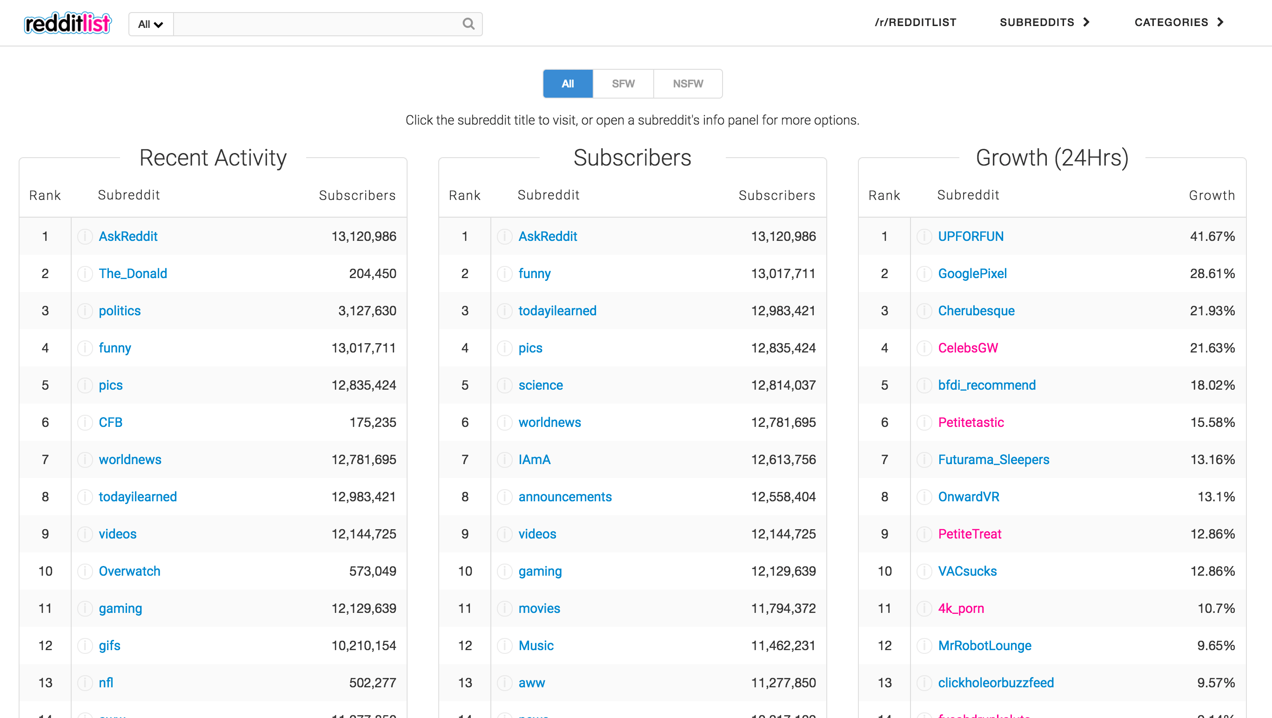Click the funny subreddit info icon
This screenshot has height=718, width=1272.
84,348
